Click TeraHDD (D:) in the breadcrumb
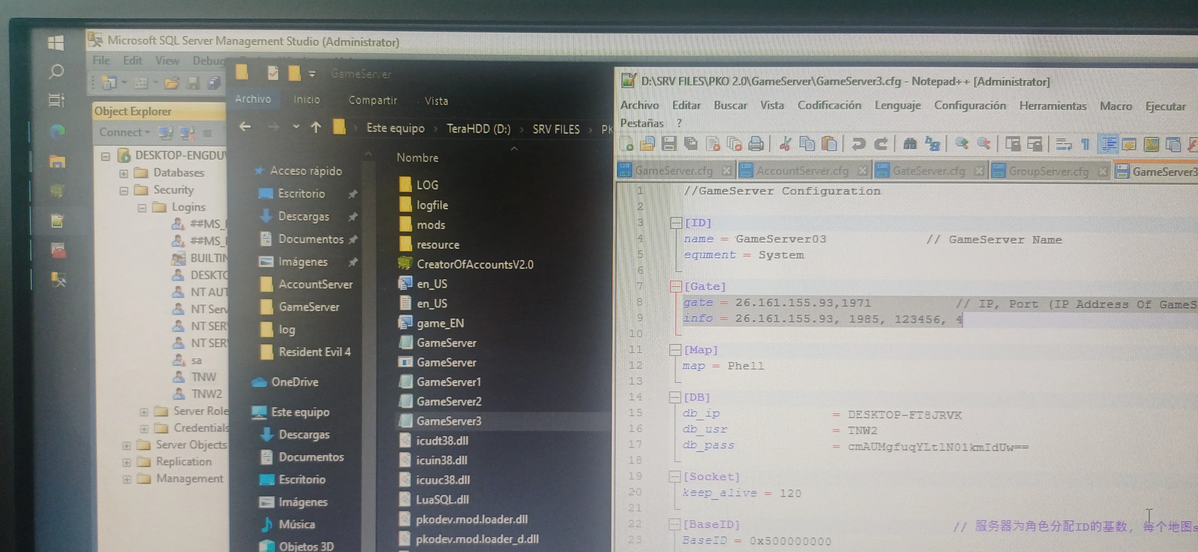The image size is (1198, 552). pyautogui.click(x=478, y=128)
